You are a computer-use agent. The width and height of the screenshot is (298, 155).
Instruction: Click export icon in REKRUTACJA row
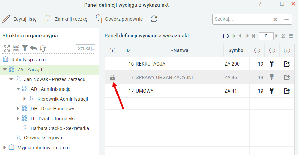click(x=286, y=64)
